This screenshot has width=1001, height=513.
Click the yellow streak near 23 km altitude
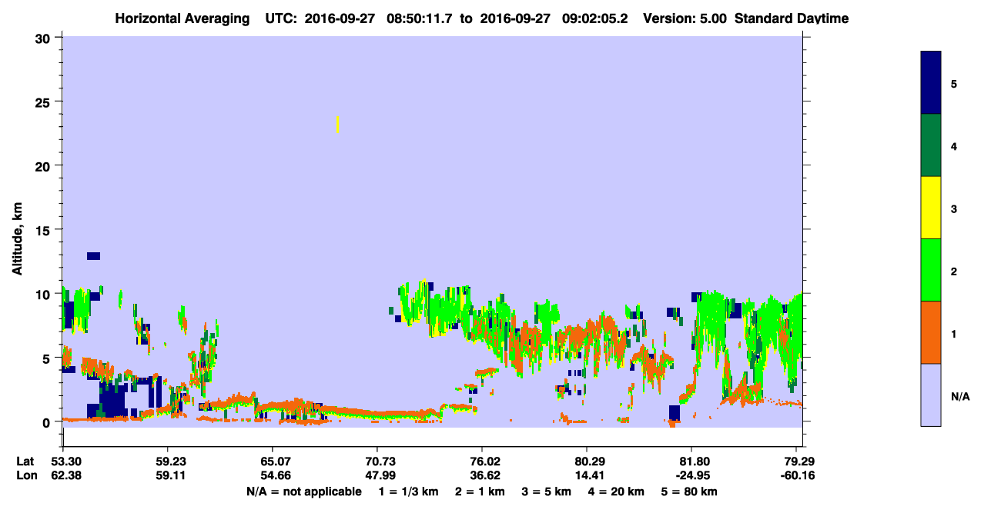(338, 125)
